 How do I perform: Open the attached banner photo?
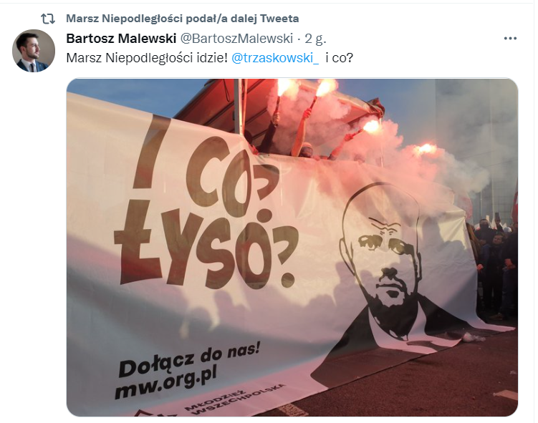pos(292,248)
